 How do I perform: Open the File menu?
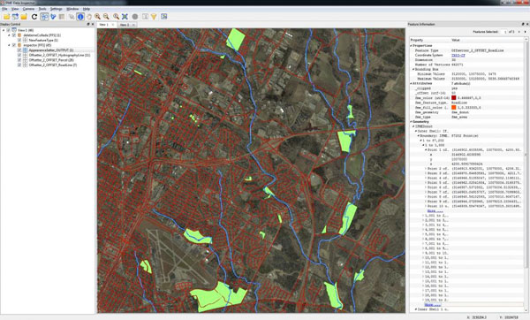coord(4,9)
